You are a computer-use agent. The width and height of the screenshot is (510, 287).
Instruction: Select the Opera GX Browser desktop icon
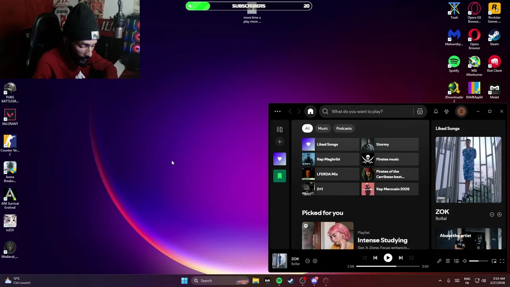474,13
